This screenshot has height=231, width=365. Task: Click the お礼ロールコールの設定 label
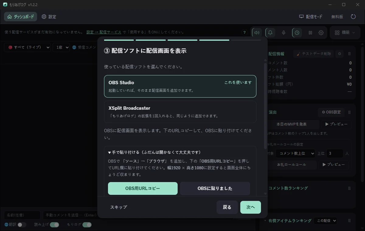285,144
